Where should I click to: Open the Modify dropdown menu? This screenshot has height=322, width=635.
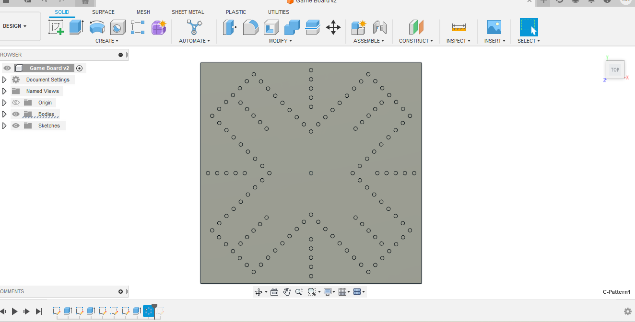click(x=281, y=41)
